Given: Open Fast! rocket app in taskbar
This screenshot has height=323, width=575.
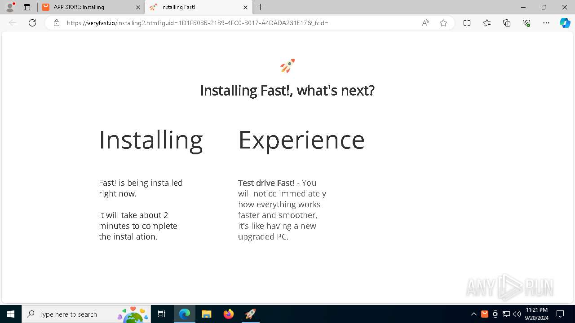Looking at the screenshot, I should point(250,314).
